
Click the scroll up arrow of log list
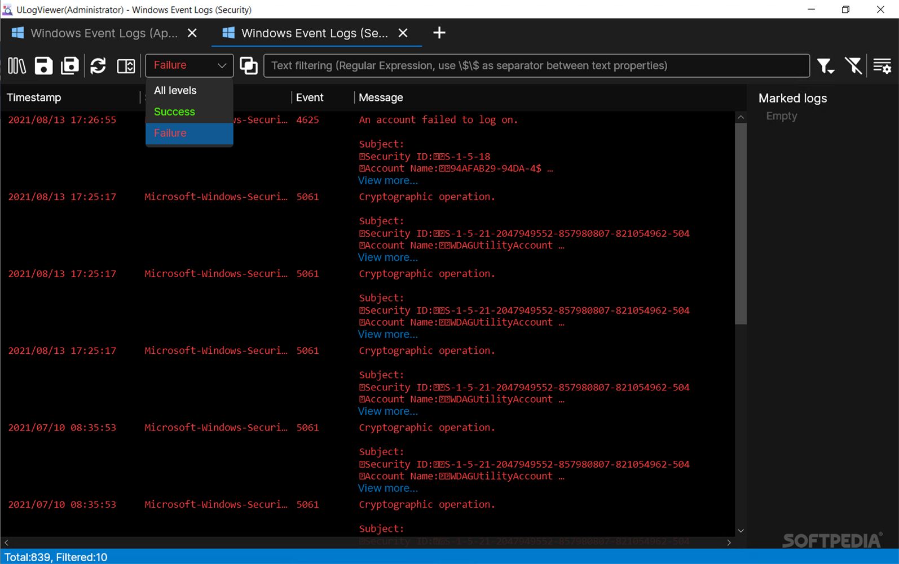[x=741, y=117]
